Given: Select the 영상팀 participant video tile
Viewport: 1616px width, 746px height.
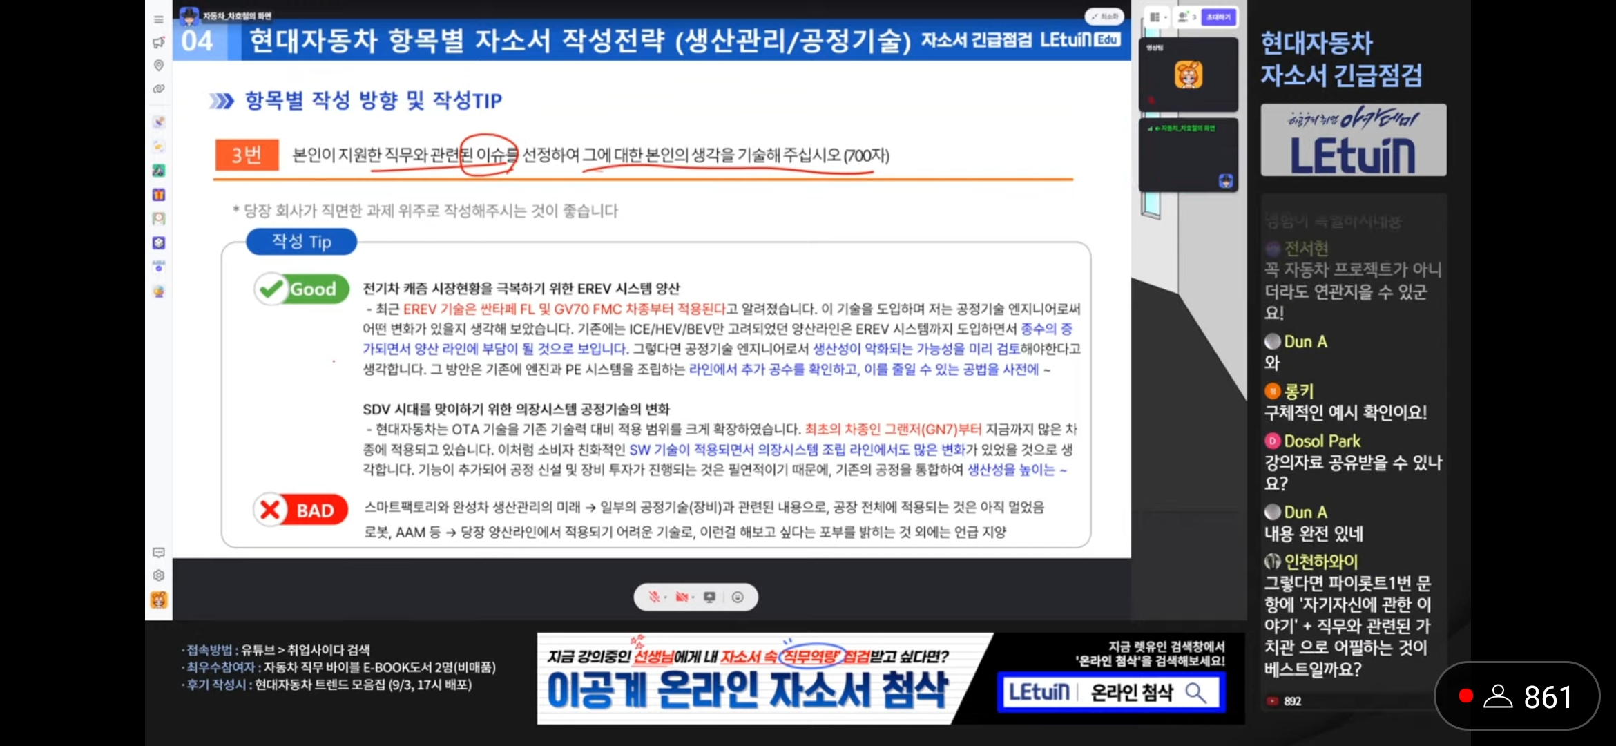Looking at the screenshot, I should pos(1188,75).
